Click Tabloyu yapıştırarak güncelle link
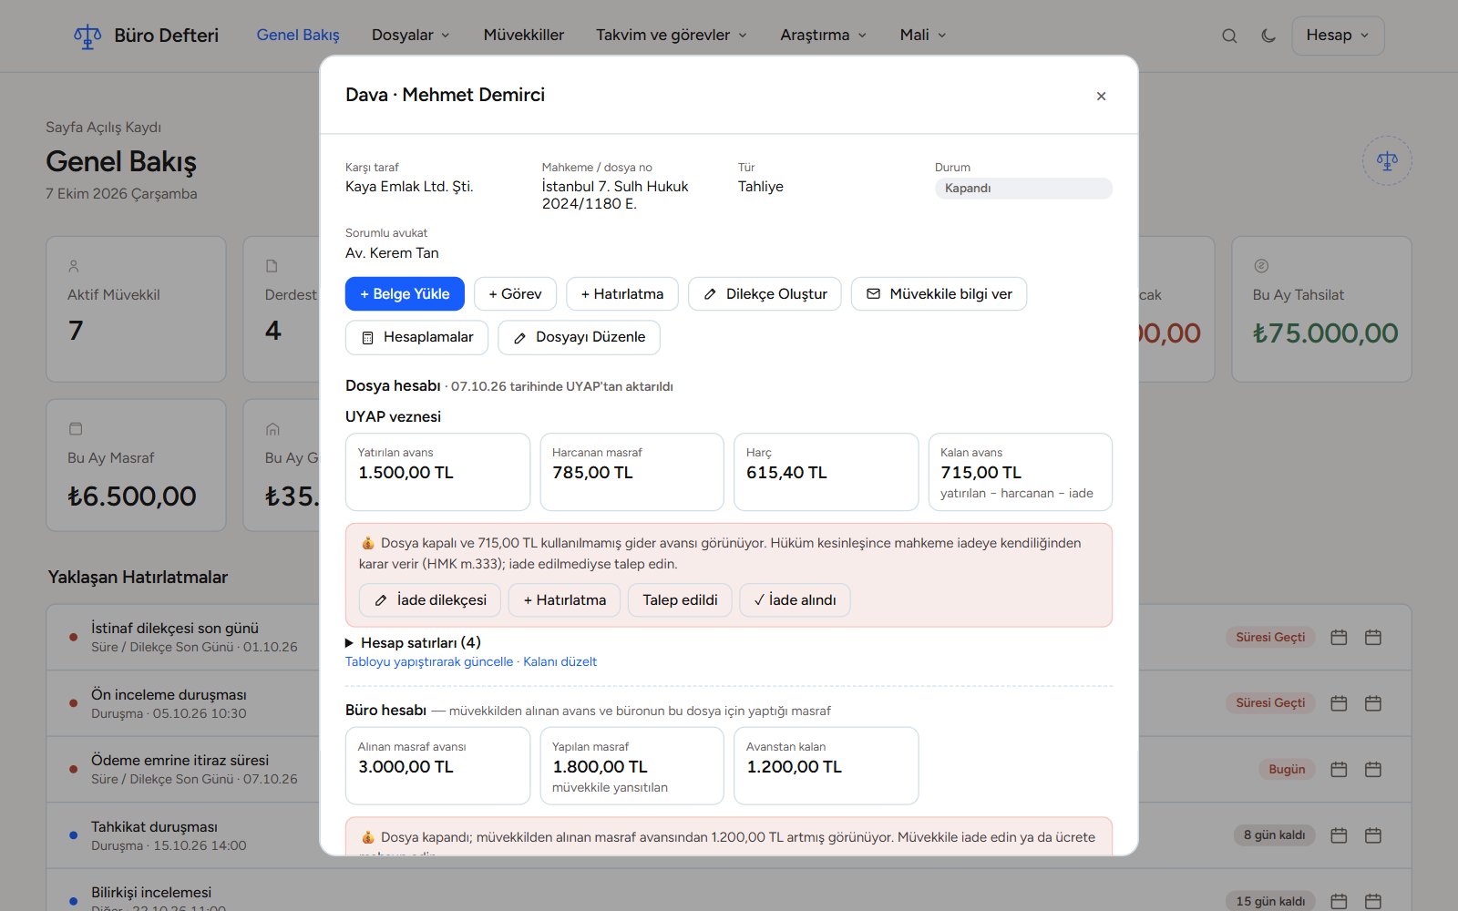1458x911 pixels. coord(429,661)
